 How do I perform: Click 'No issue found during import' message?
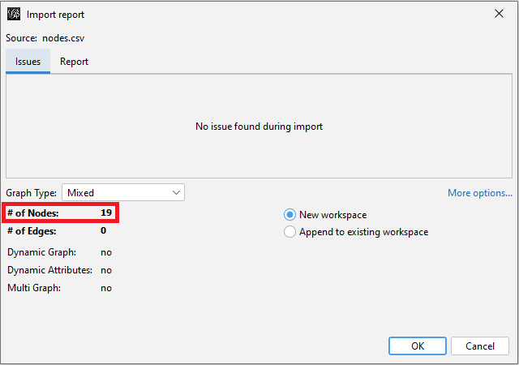pos(259,127)
